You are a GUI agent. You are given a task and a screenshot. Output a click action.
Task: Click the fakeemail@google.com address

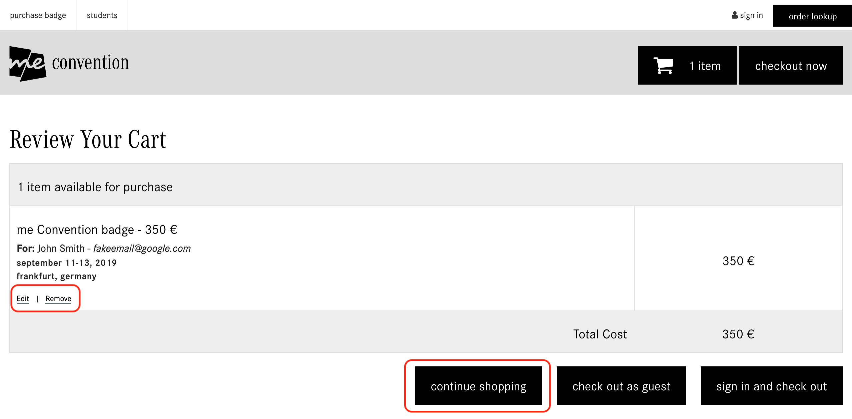click(x=142, y=248)
